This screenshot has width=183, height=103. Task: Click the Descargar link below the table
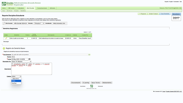(x=6, y=41)
